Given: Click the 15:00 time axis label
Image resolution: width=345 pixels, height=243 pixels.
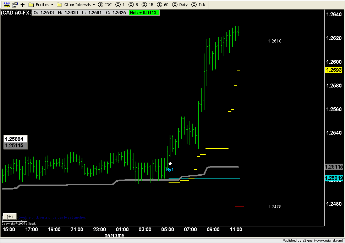Looking at the screenshot, I should click(x=9, y=230).
